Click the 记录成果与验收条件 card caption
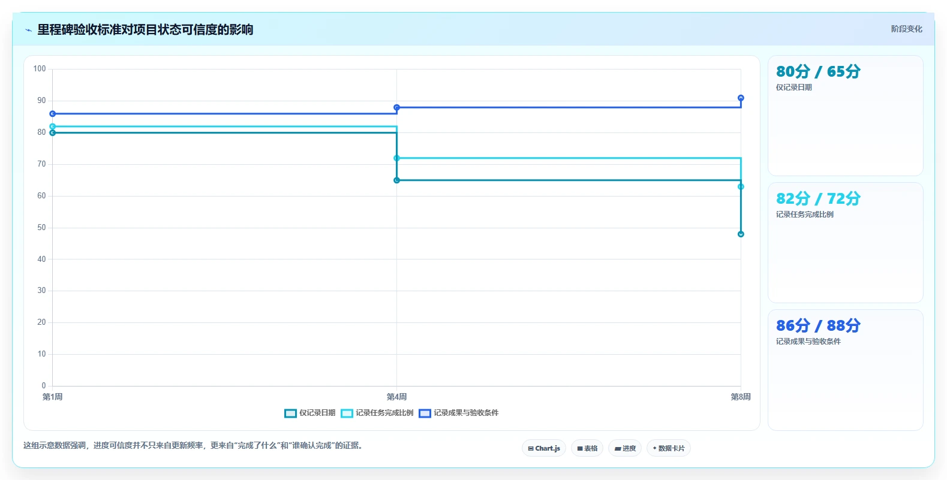 point(808,342)
